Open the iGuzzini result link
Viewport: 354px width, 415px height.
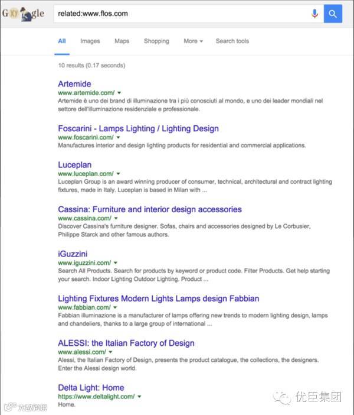pos(73,254)
